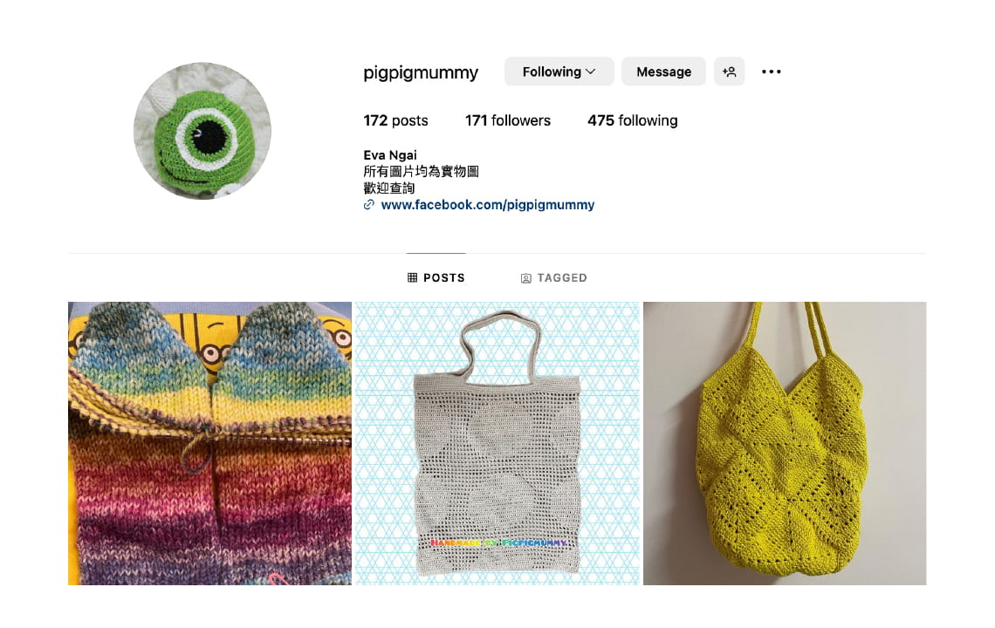Click the chevron arrow on the Following button

point(591,72)
